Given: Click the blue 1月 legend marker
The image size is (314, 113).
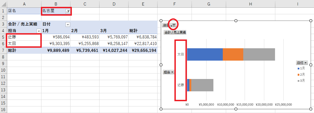Looking at the screenshot, I should pos(299,68).
